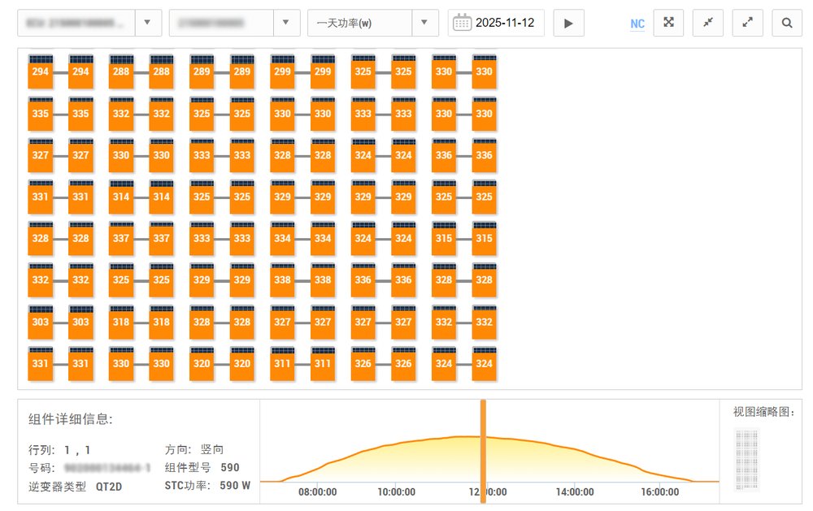Select the leftmost solar panel showing 294
This screenshot has height=511, width=813.
click(41, 72)
